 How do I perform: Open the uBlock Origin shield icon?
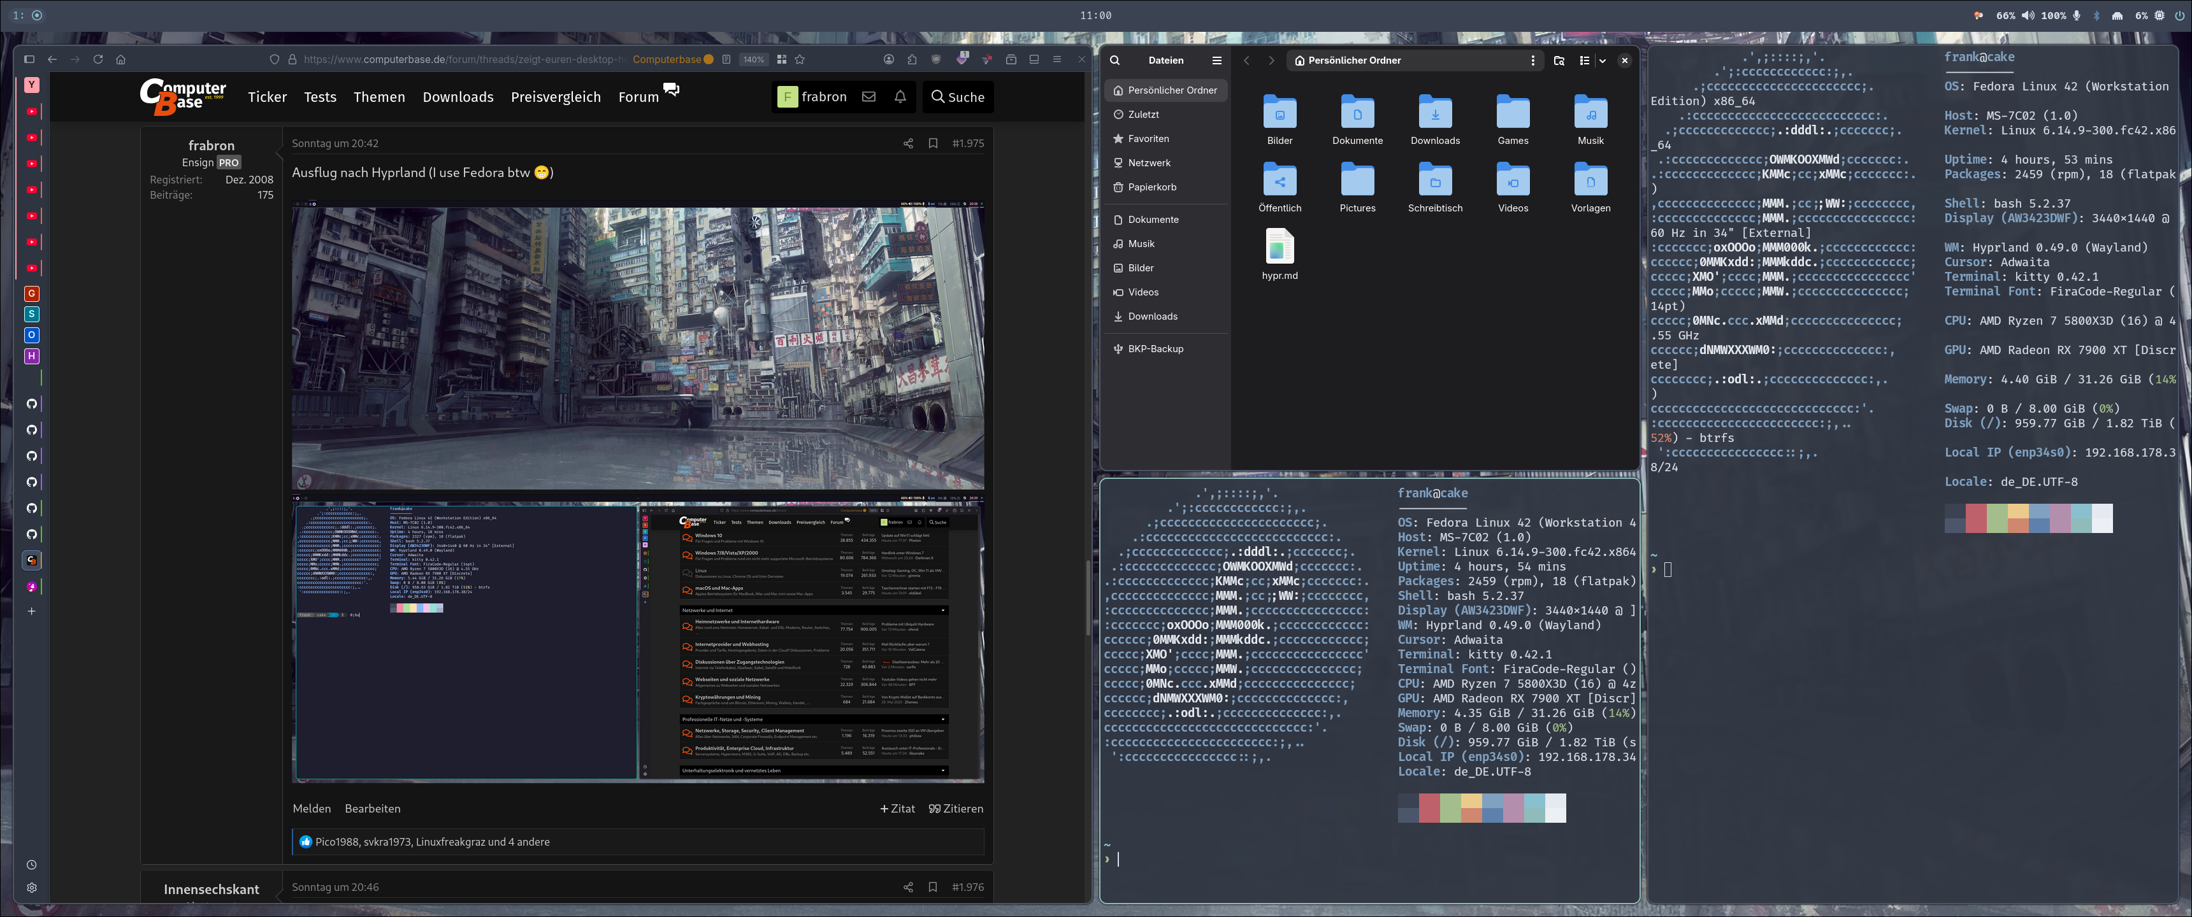pos(936,60)
